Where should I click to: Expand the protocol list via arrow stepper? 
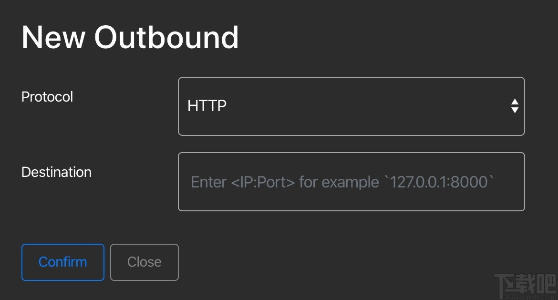tap(515, 106)
